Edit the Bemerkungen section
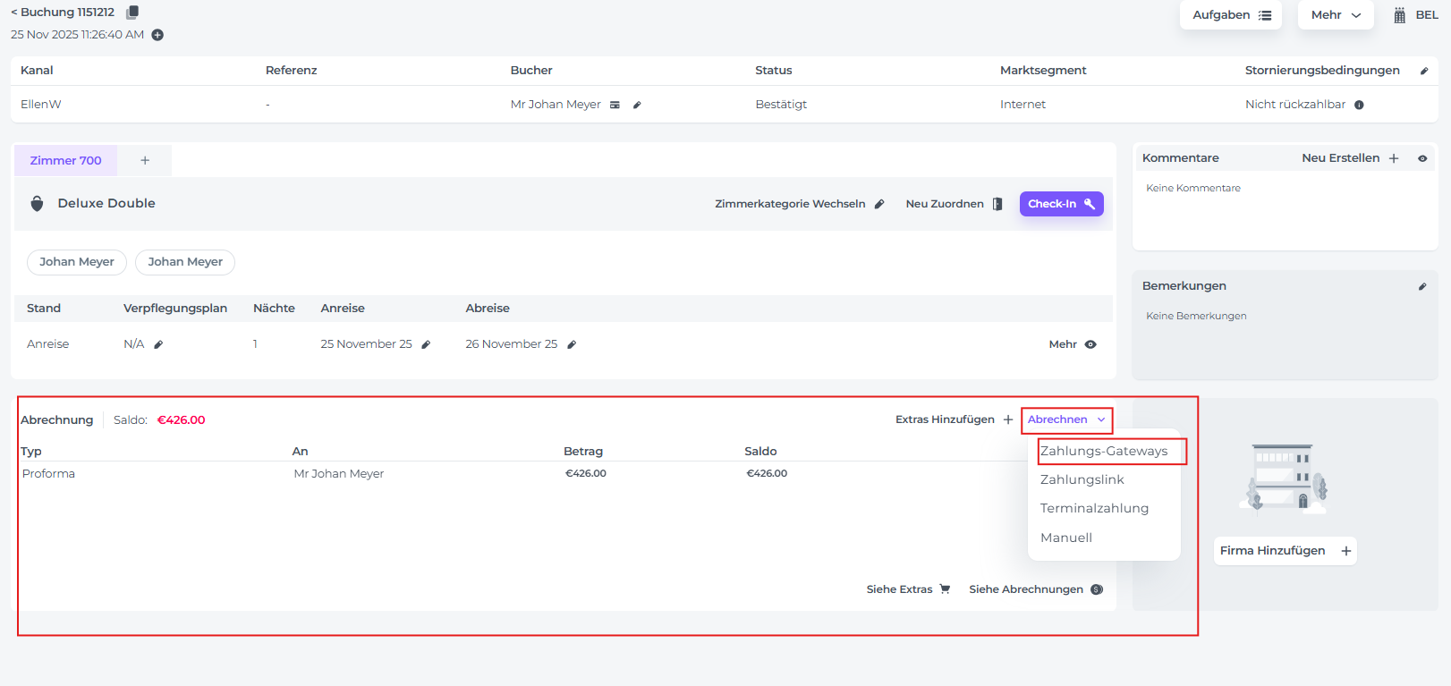The width and height of the screenshot is (1451, 686). [1421, 286]
